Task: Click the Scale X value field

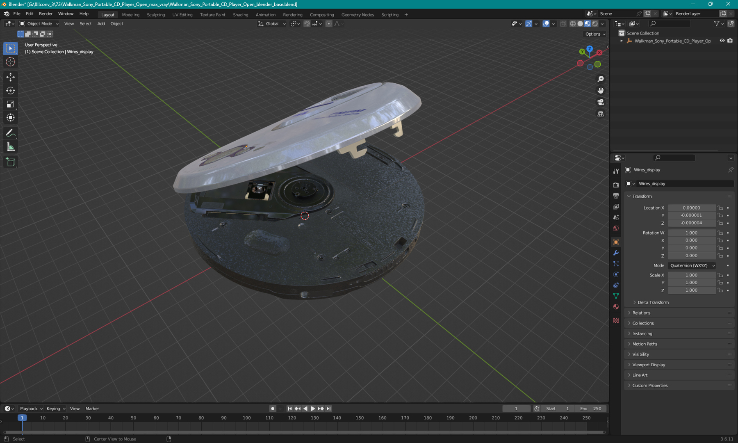Action: click(x=691, y=275)
